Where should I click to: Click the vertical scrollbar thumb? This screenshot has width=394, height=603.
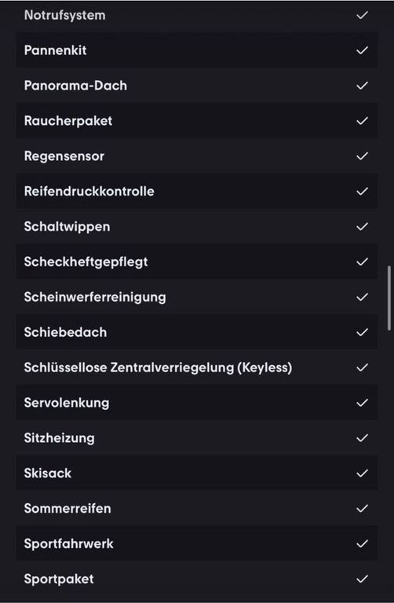coord(389,298)
